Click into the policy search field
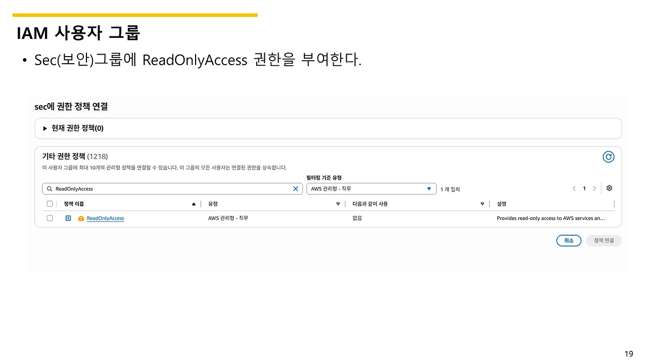 (172, 189)
